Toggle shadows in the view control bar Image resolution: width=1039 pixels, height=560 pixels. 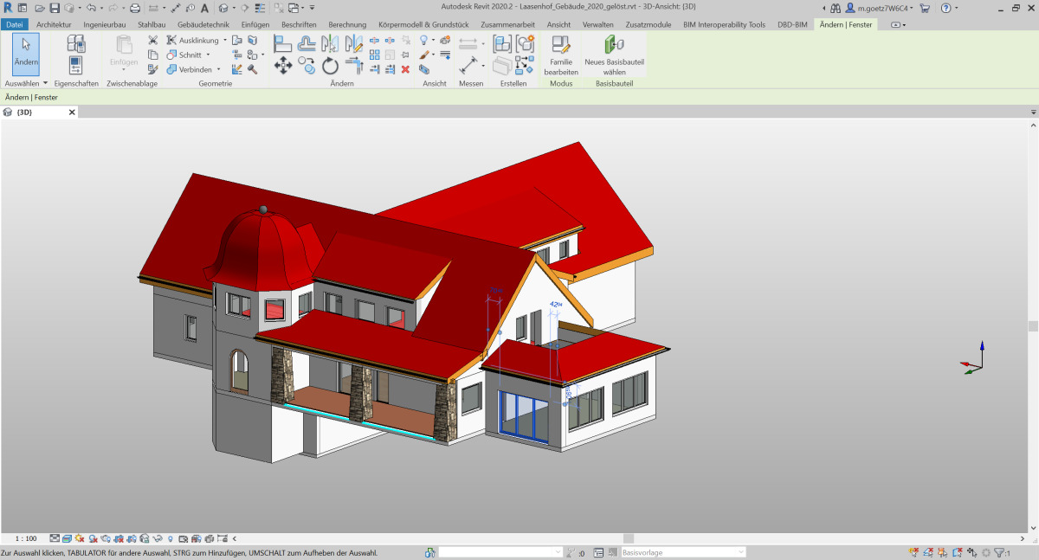click(94, 539)
